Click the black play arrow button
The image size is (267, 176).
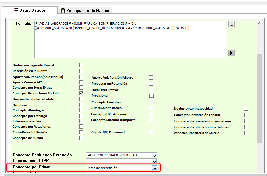click(231, 53)
